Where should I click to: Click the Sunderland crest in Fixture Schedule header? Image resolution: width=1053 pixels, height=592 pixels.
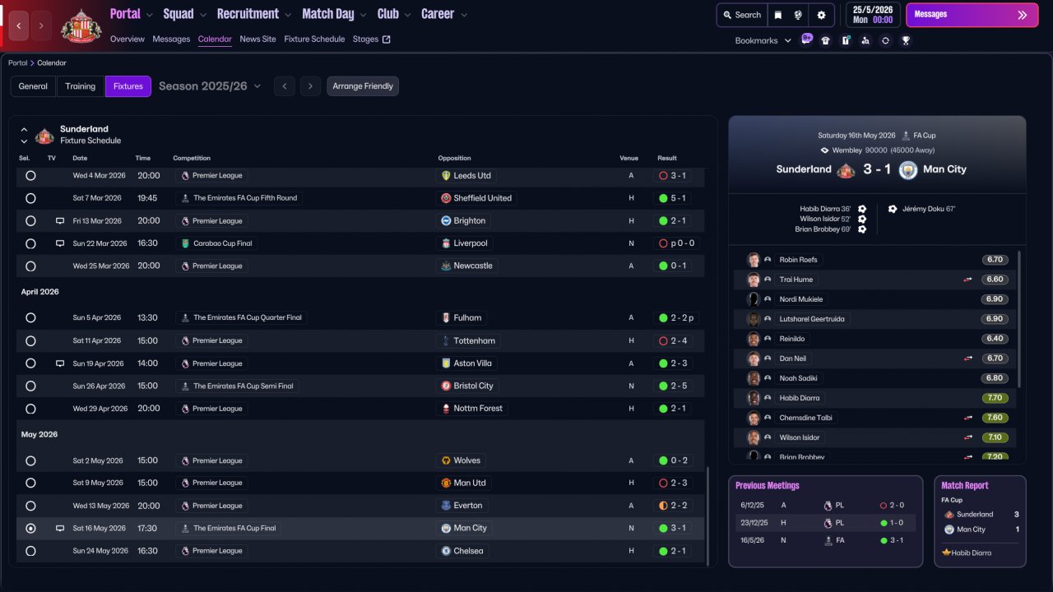(44, 135)
